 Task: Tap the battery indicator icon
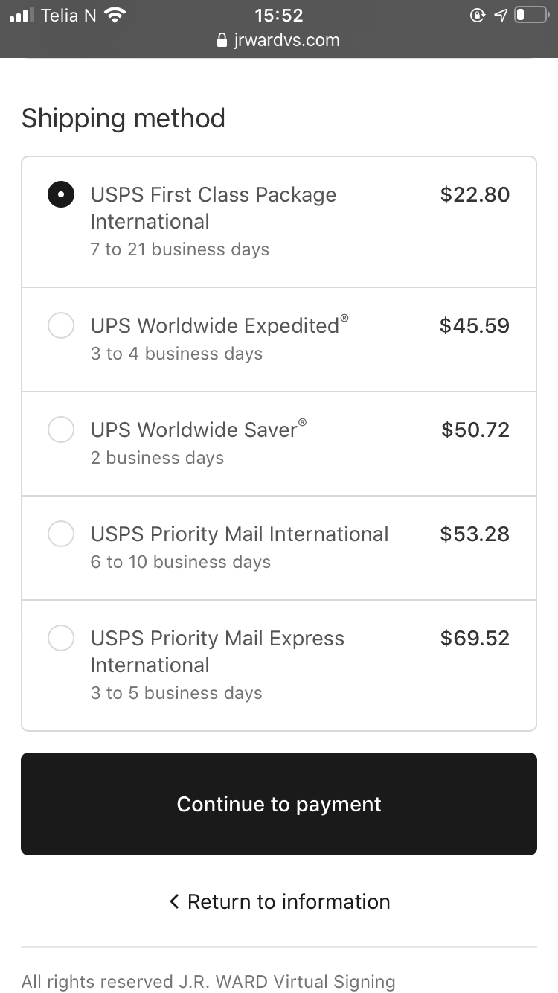pyautogui.click(x=530, y=15)
